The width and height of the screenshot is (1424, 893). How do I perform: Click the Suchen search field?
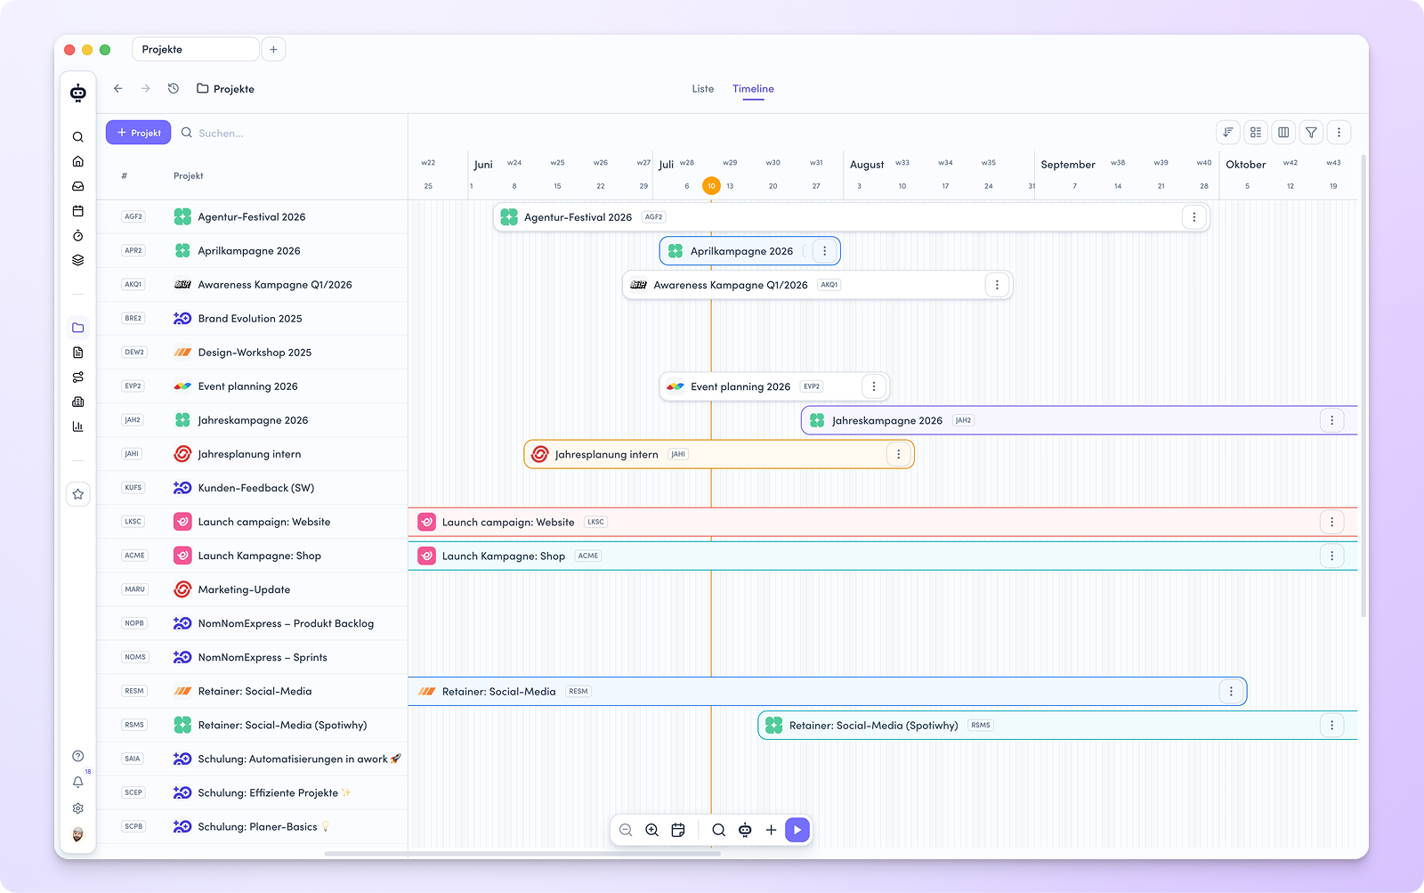point(289,133)
